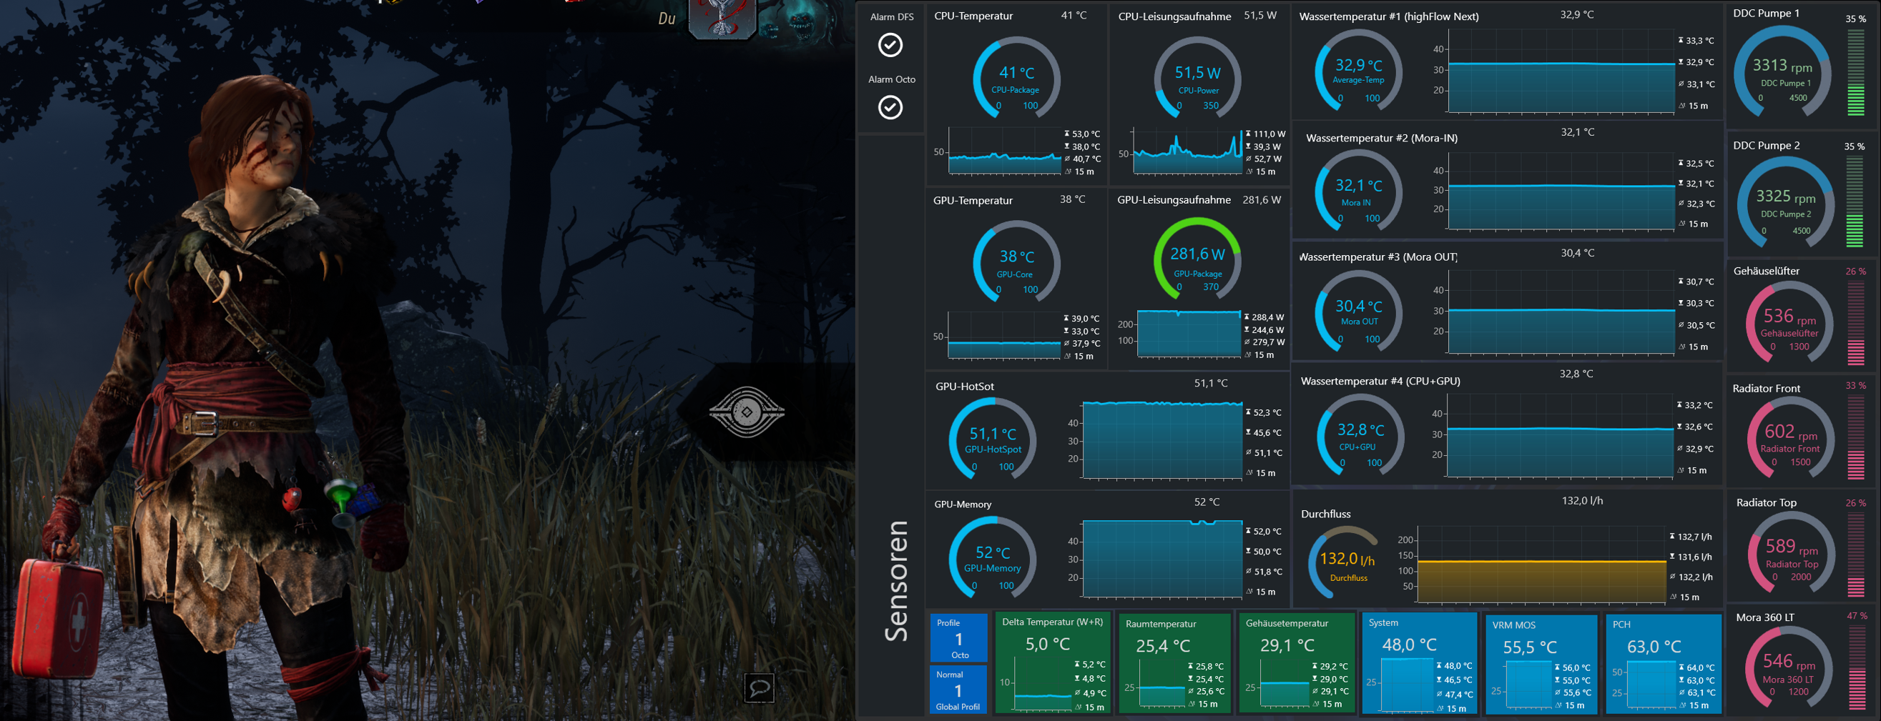Click the "Du" label in the game
This screenshot has width=1881, height=721.
(667, 19)
